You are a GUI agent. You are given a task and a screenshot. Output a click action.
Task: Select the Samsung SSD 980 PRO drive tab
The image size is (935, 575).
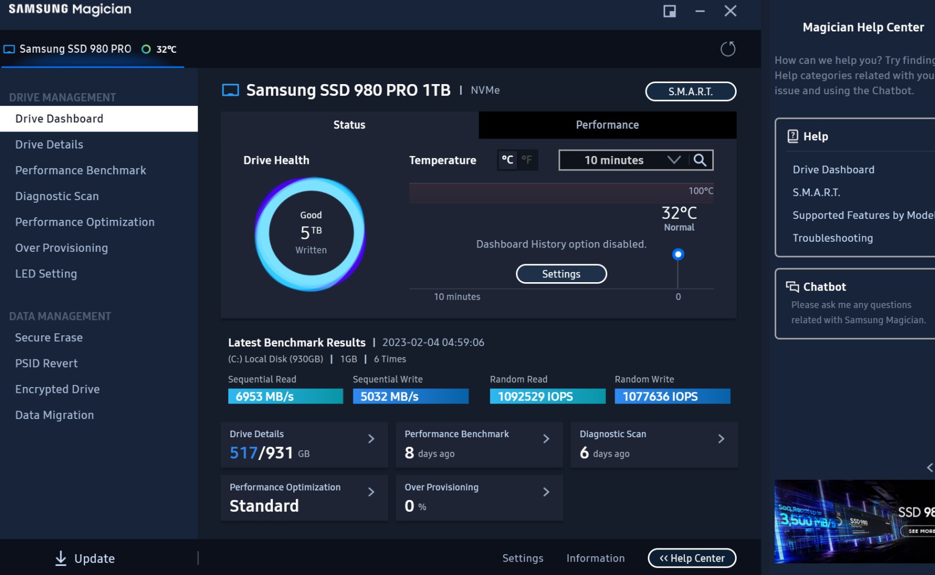[x=92, y=49]
